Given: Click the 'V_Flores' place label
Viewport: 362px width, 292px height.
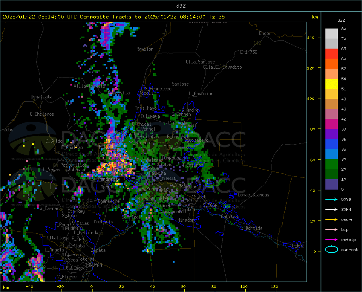Looking at the screenshot, I should pos(67,277).
